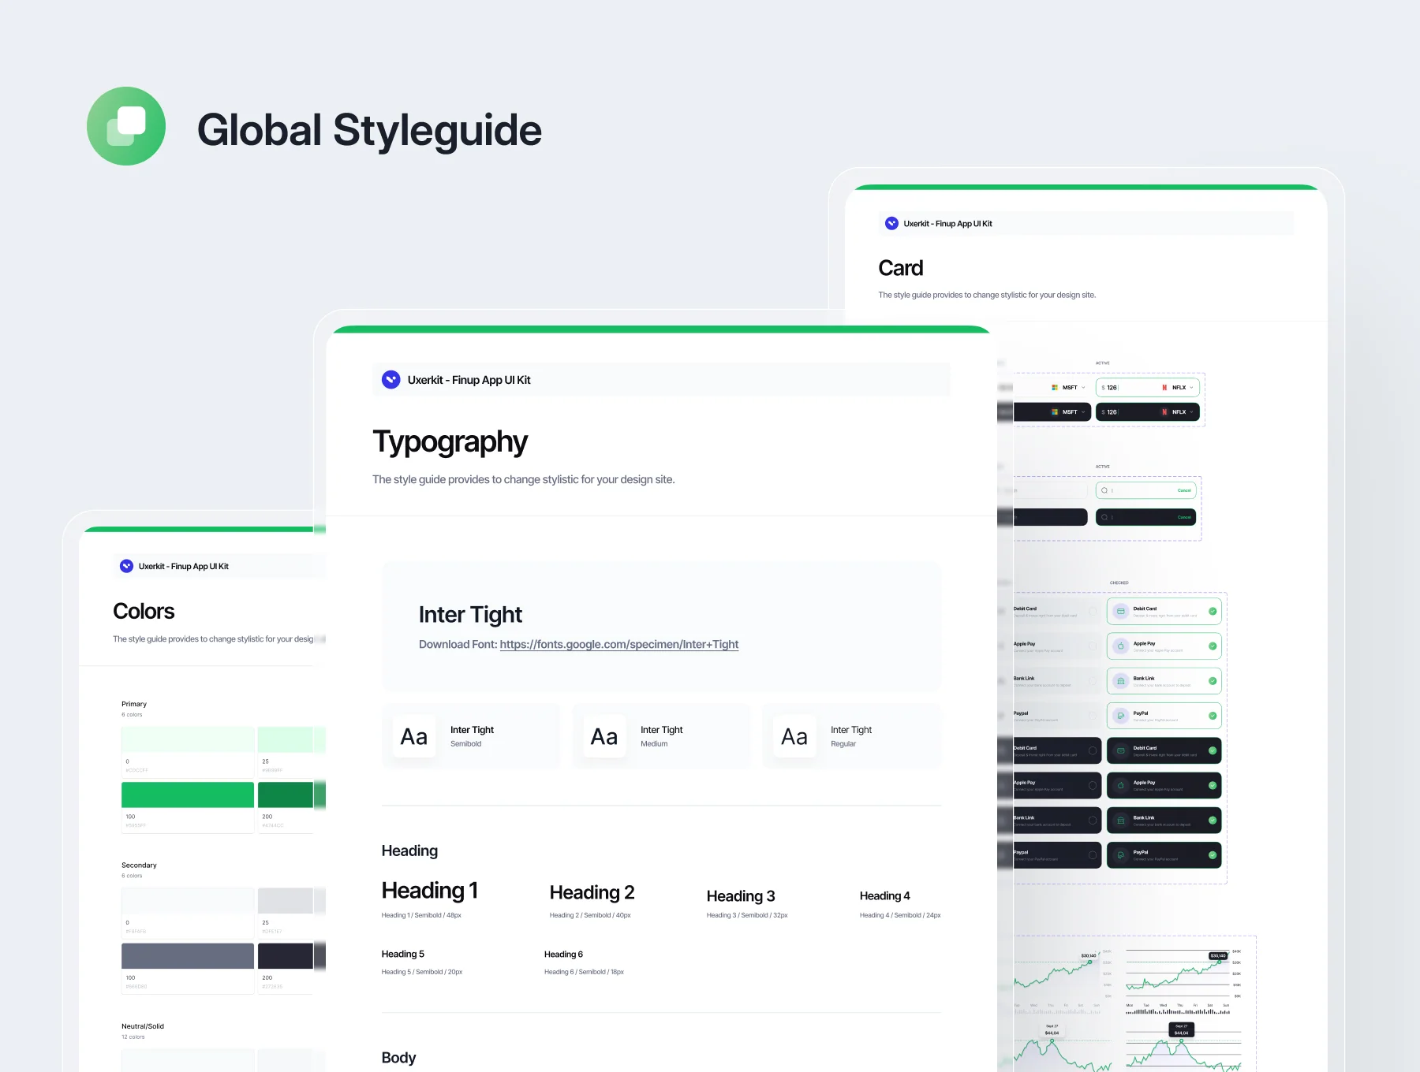Click the search icon in dark active field
The width and height of the screenshot is (1420, 1072).
[x=1104, y=517]
